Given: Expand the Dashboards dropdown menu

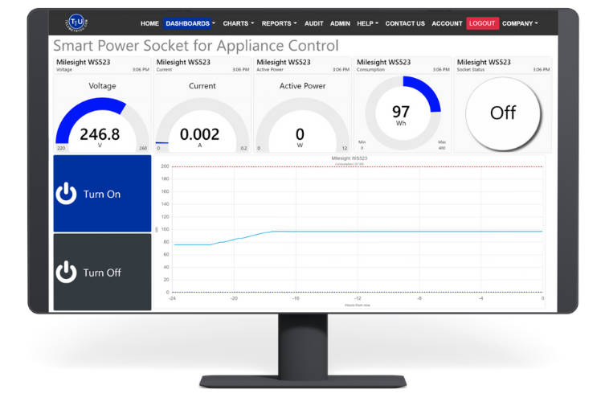Looking at the screenshot, I should [x=190, y=23].
